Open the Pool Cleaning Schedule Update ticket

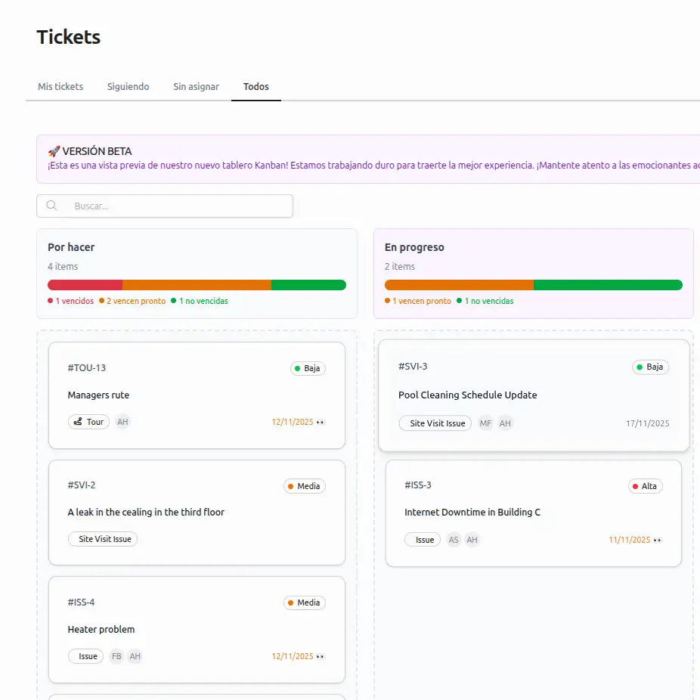click(467, 395)
